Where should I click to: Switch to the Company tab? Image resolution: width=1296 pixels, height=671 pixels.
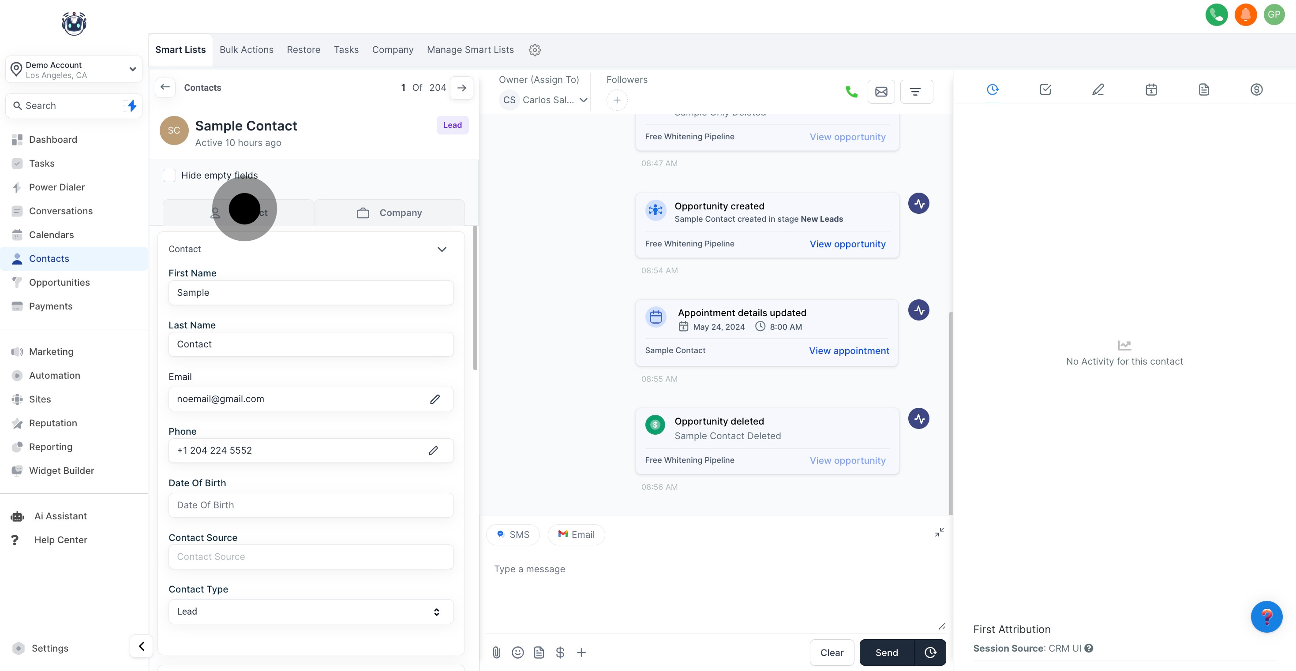tap(390, 213)
